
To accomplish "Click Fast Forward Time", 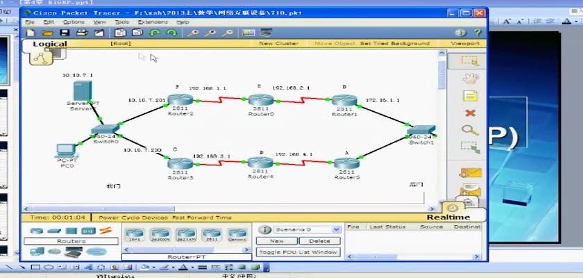I will tap(202, 218).
